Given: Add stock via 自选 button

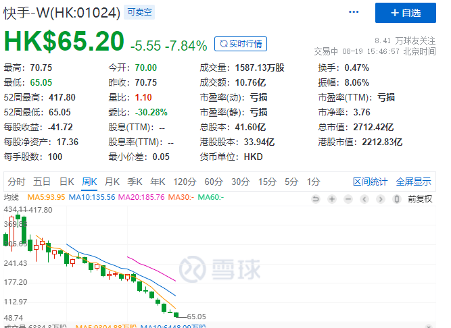Looking at the screenshot, I should [x=406, y=12].
